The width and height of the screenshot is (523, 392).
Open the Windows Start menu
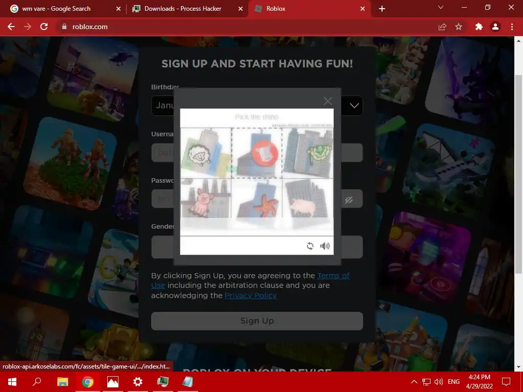(12, 381)
